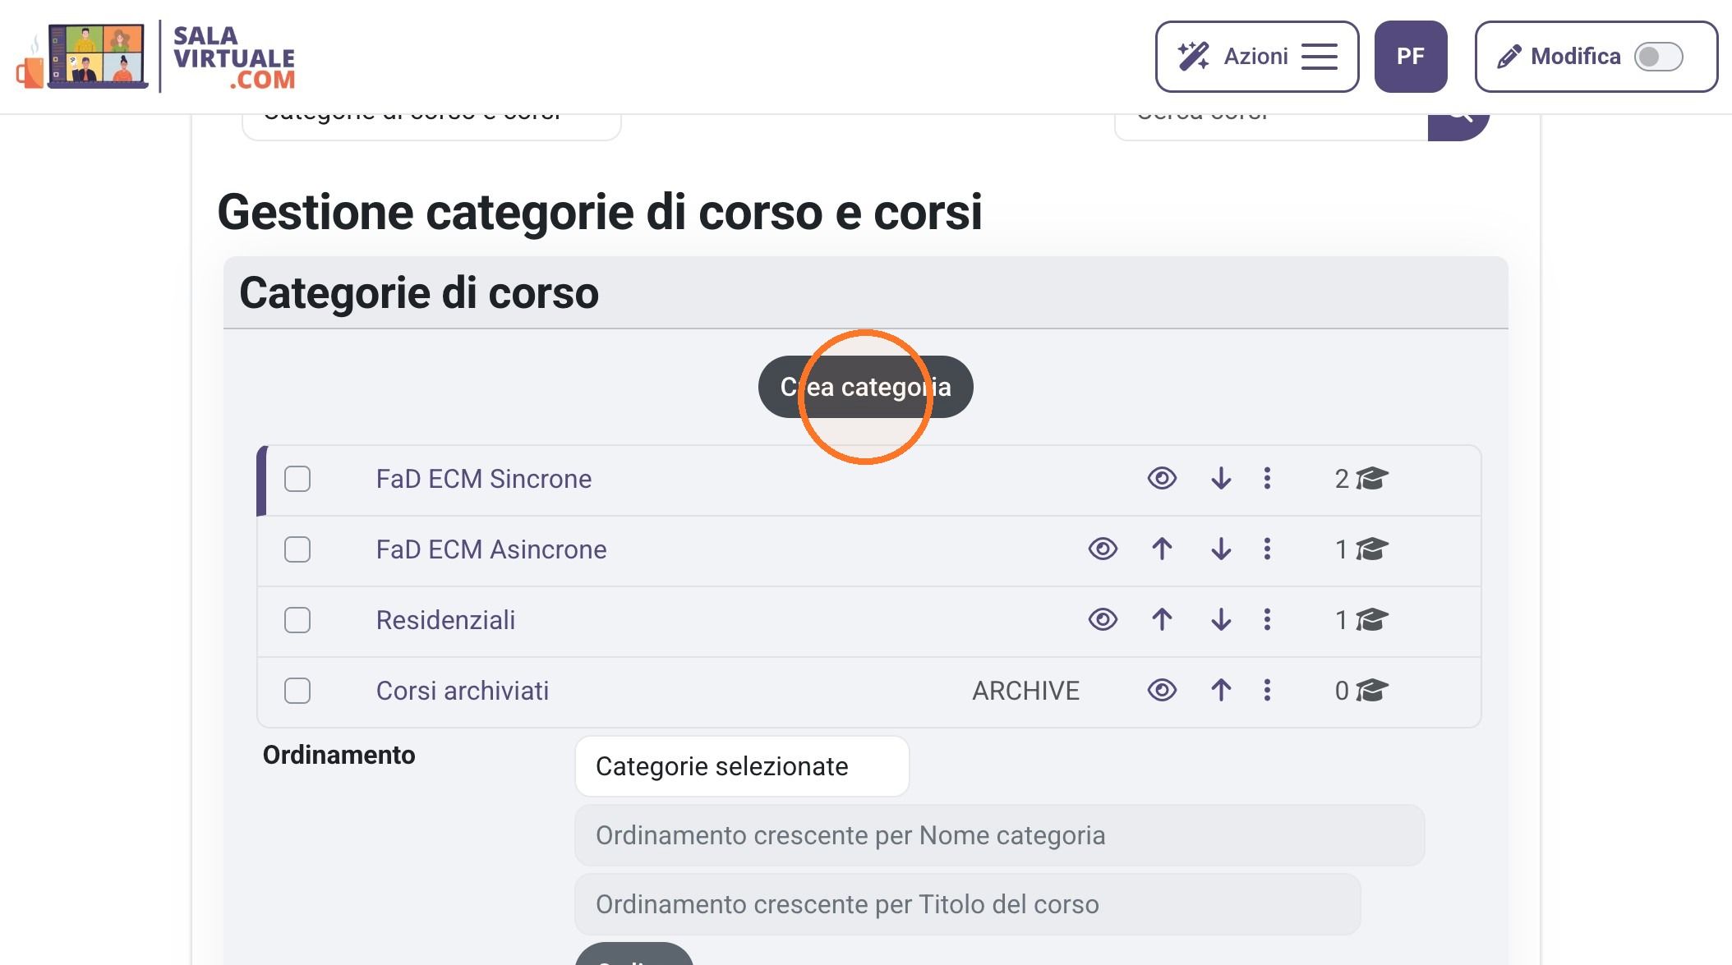Open the FaD ECM Sincrone category

pos(484,479)
